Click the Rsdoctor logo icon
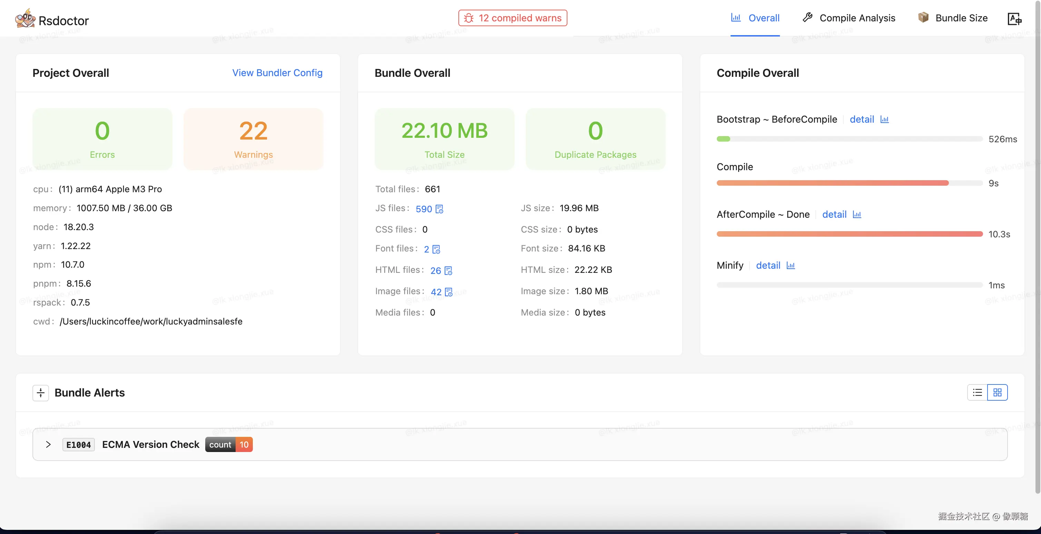 point(25,19)
